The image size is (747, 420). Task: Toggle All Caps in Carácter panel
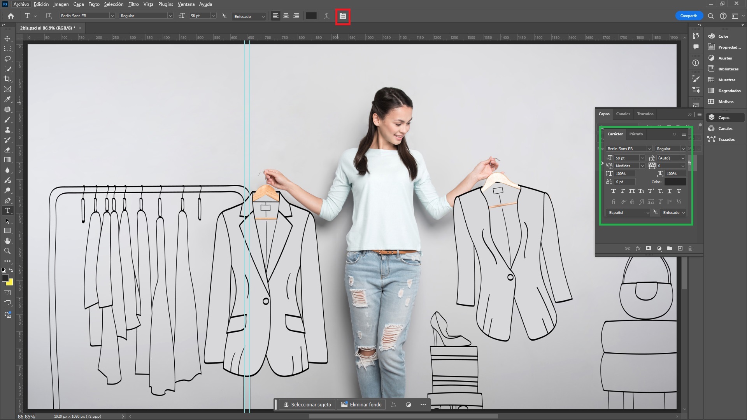[x=632, y=191]
